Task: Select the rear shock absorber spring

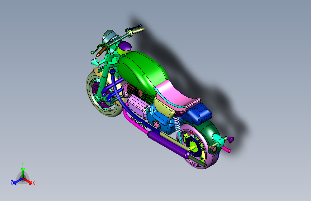Action: click(x=176, y=124)
